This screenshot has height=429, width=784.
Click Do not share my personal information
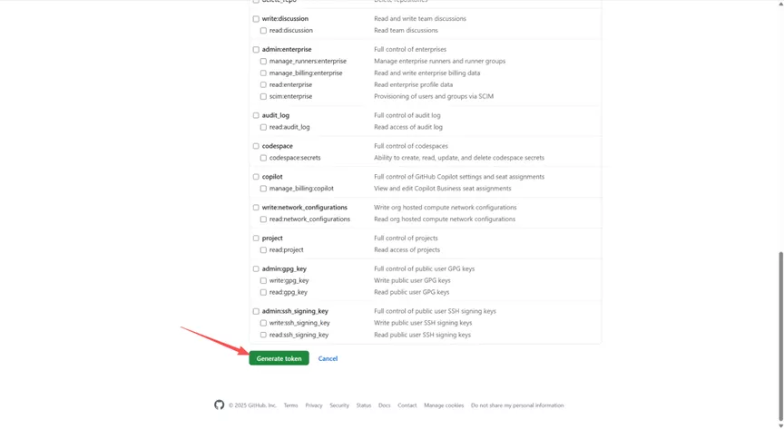pos(517,405)
